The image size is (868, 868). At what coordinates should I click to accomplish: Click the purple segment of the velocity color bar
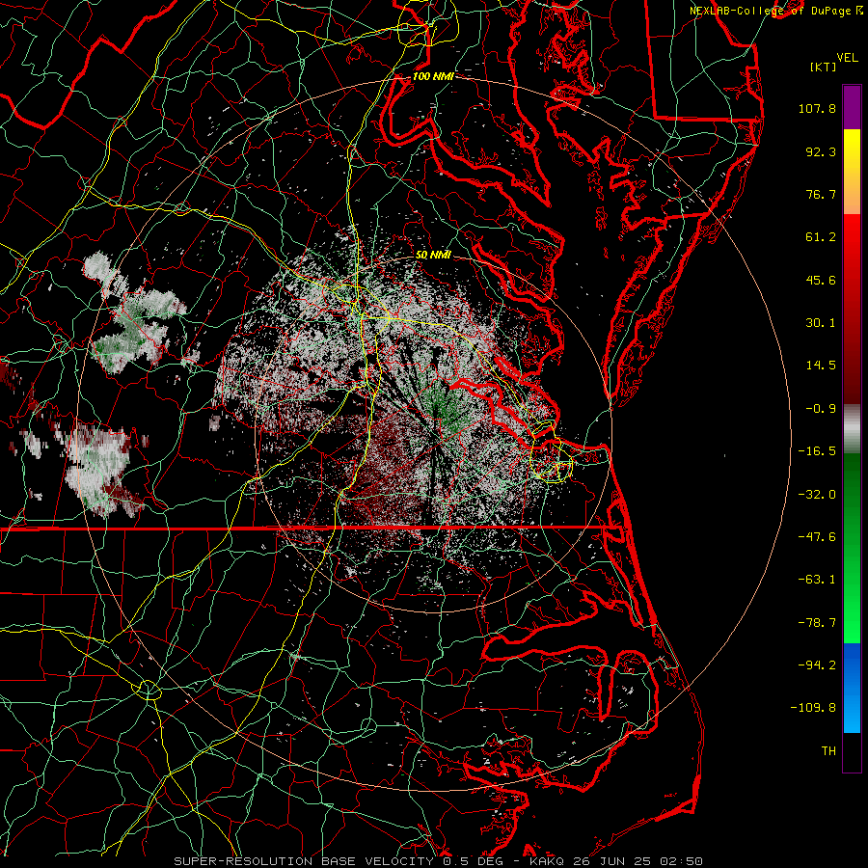point(852,107)
